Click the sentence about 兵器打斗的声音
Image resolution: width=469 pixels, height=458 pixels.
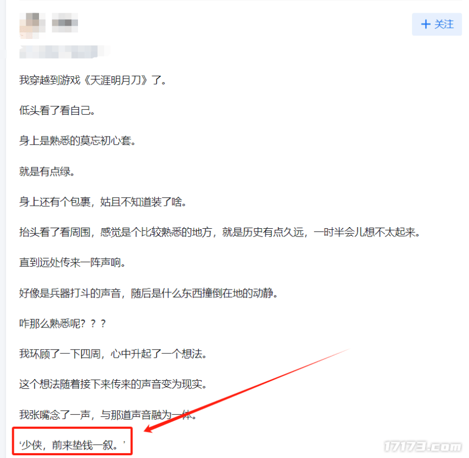tap(148, 293)
